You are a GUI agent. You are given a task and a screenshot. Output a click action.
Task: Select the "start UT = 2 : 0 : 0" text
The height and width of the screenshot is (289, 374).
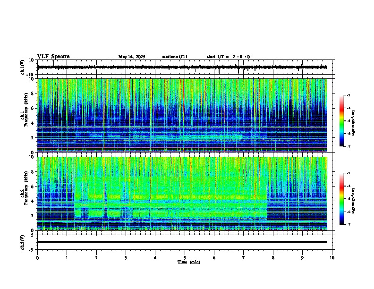coord(228,57)
